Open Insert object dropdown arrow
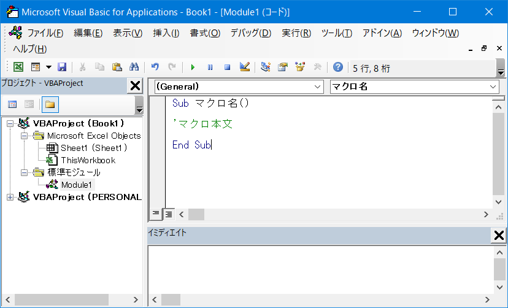The height and width of the screenshot is (308, 508). pos(48,67)
